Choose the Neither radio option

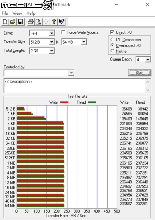click(x=112, y=51)
